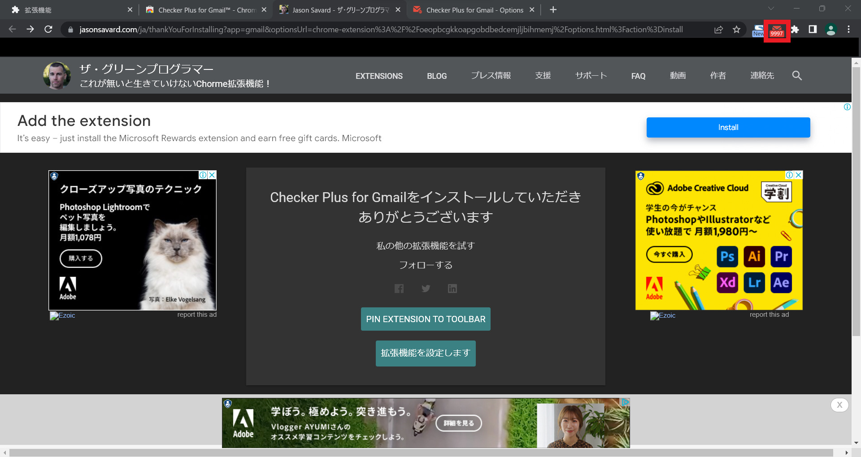Click 詳細を見る in the bottom Adobe banner
861x457 pixels.
tap(459, 423)
